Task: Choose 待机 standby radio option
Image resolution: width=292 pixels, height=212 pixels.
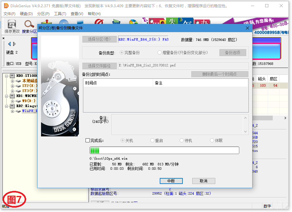Action: [x=182, y=140]
